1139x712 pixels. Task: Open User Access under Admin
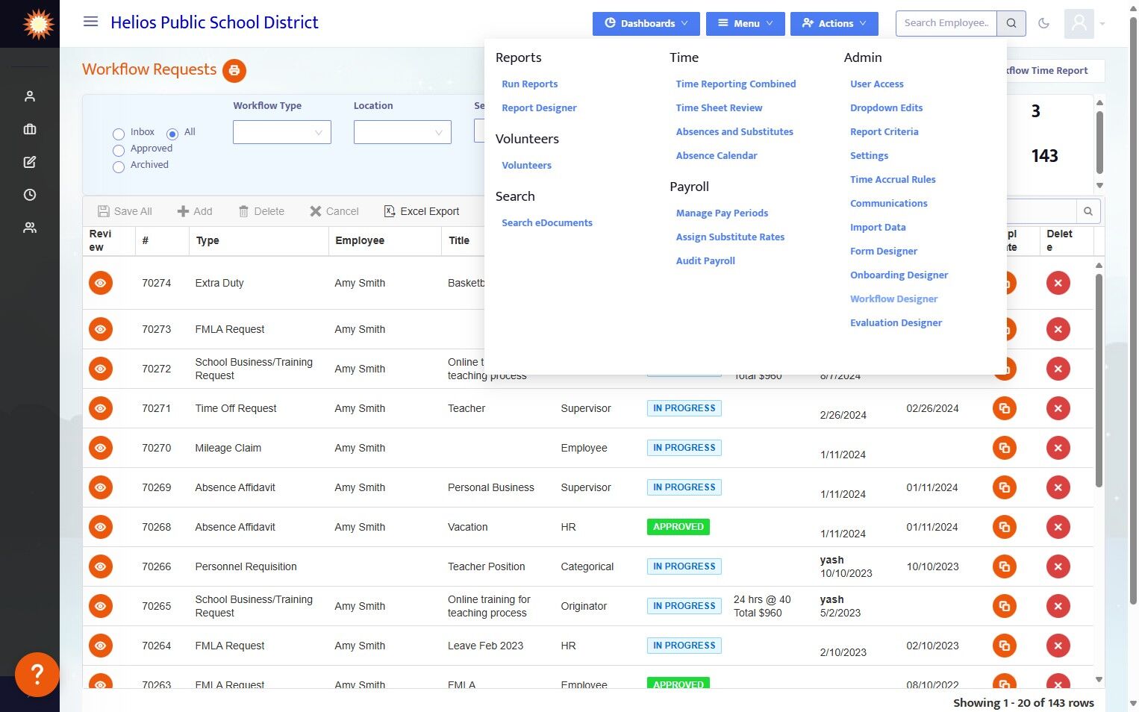(x=877, y=84)
